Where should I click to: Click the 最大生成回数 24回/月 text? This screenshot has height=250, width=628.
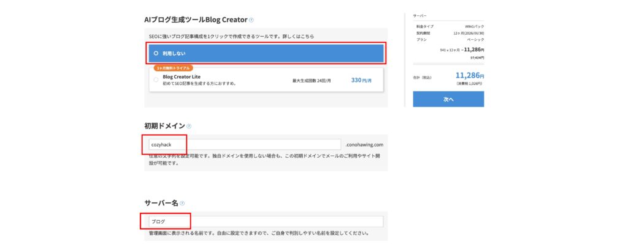pos(312,80)
